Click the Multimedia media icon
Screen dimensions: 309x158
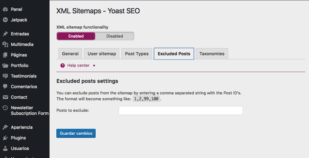click(x=5, y=44)
